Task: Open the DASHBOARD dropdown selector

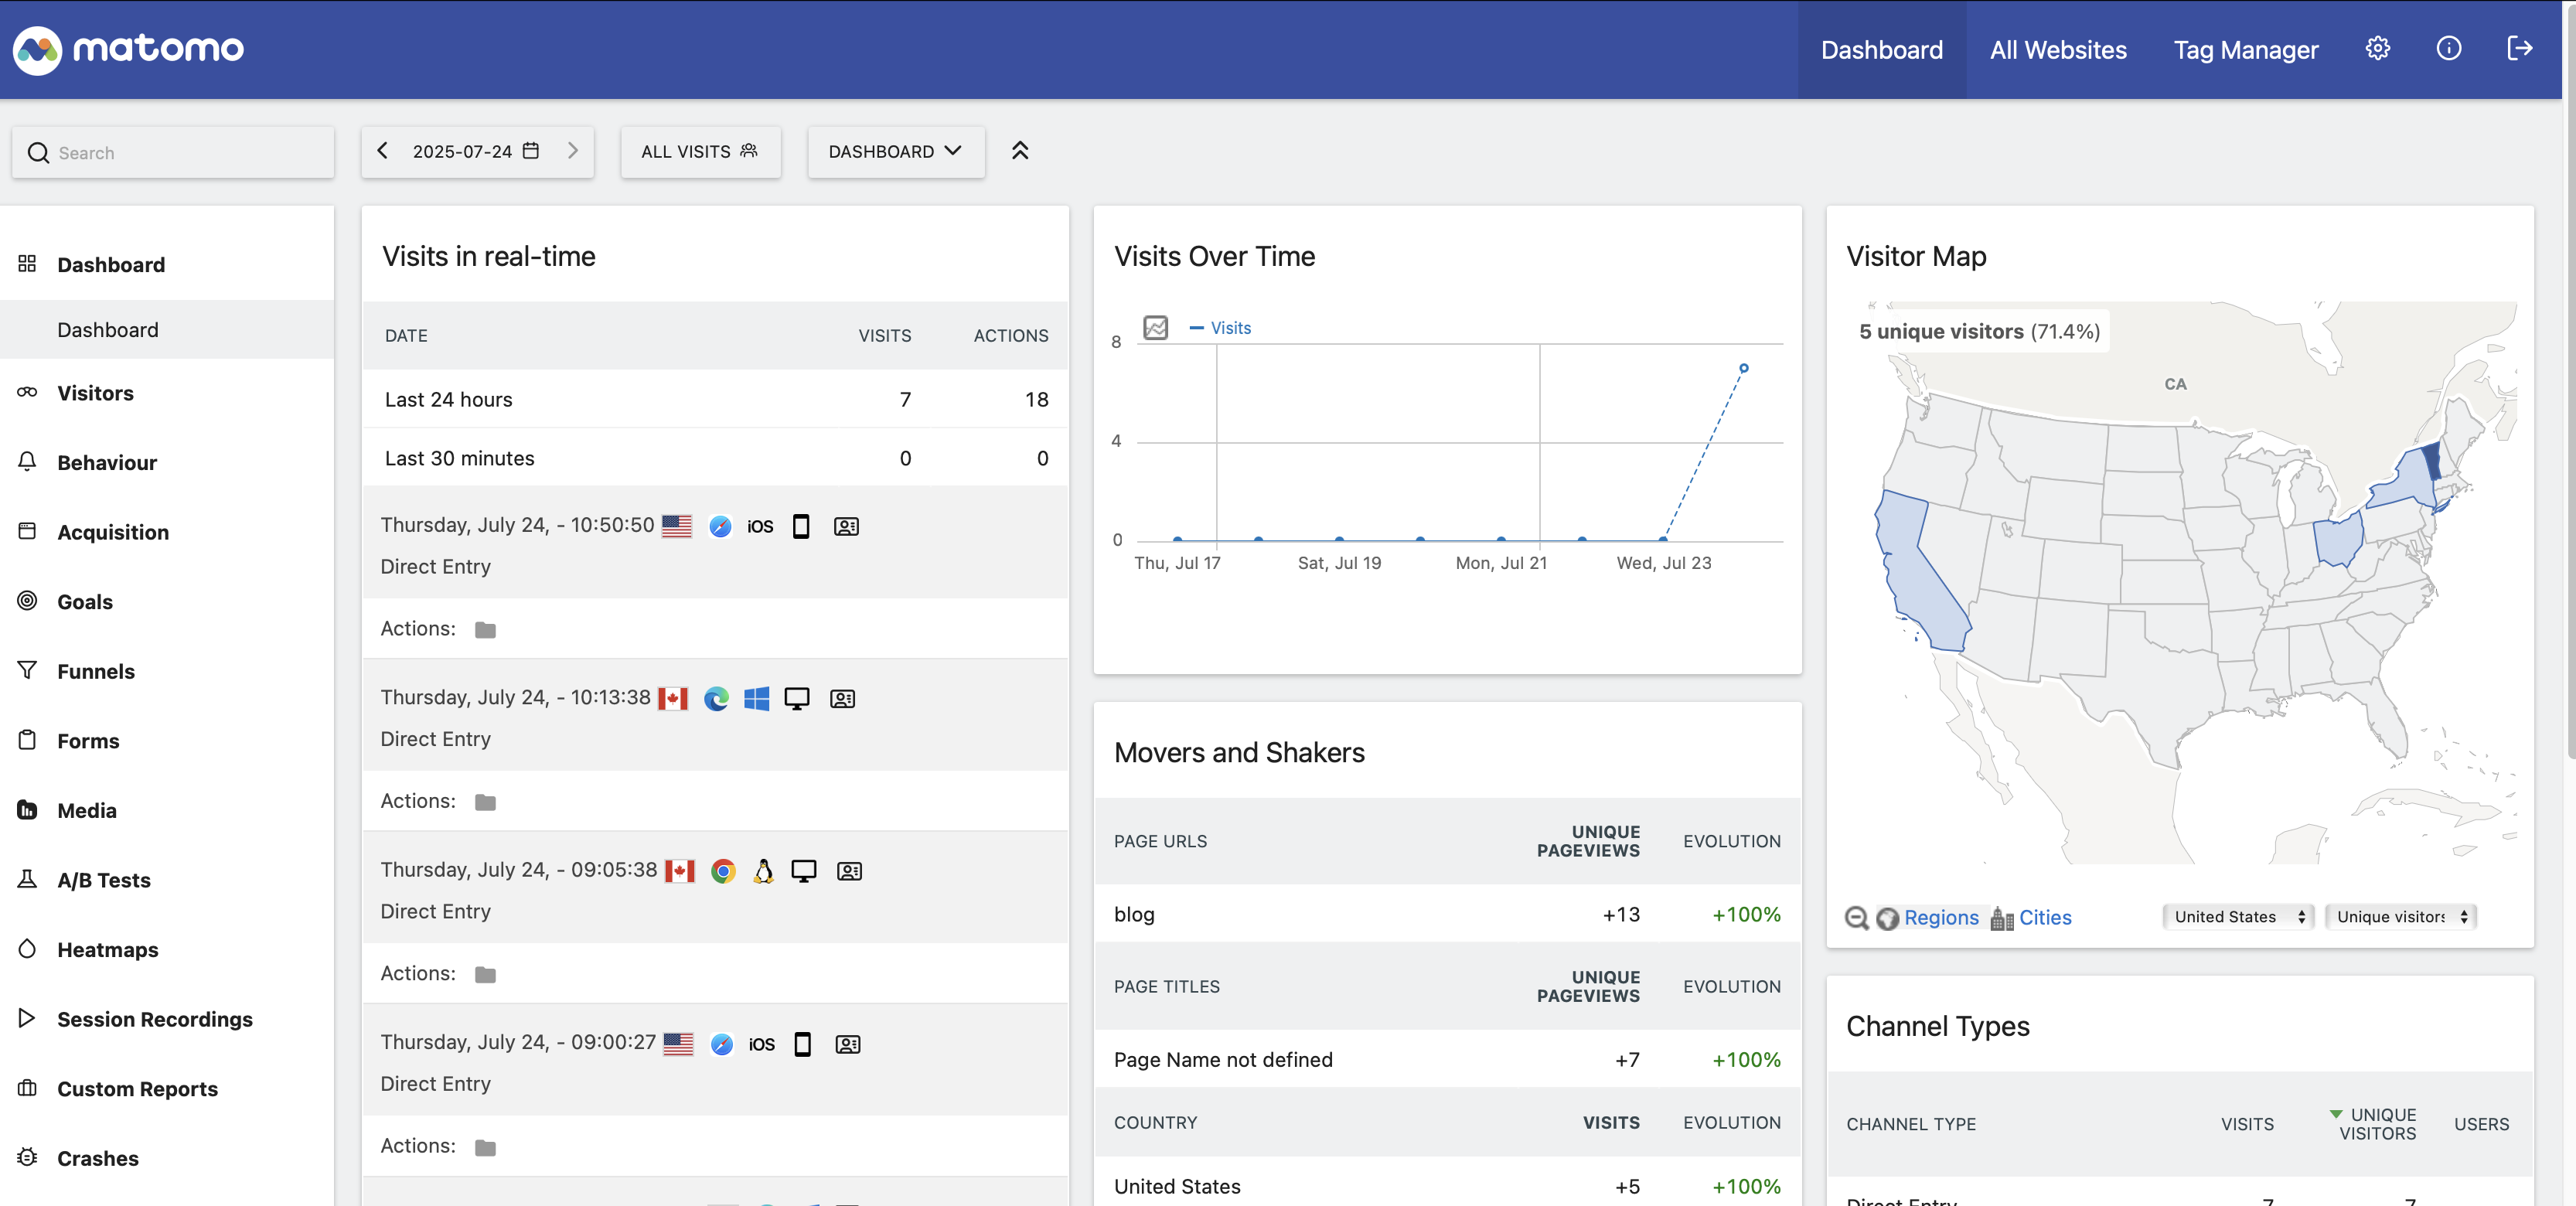Action: tap(896, 152)
